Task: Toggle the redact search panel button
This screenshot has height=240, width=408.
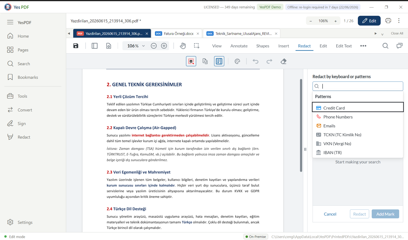Action: tap(219, 61)
